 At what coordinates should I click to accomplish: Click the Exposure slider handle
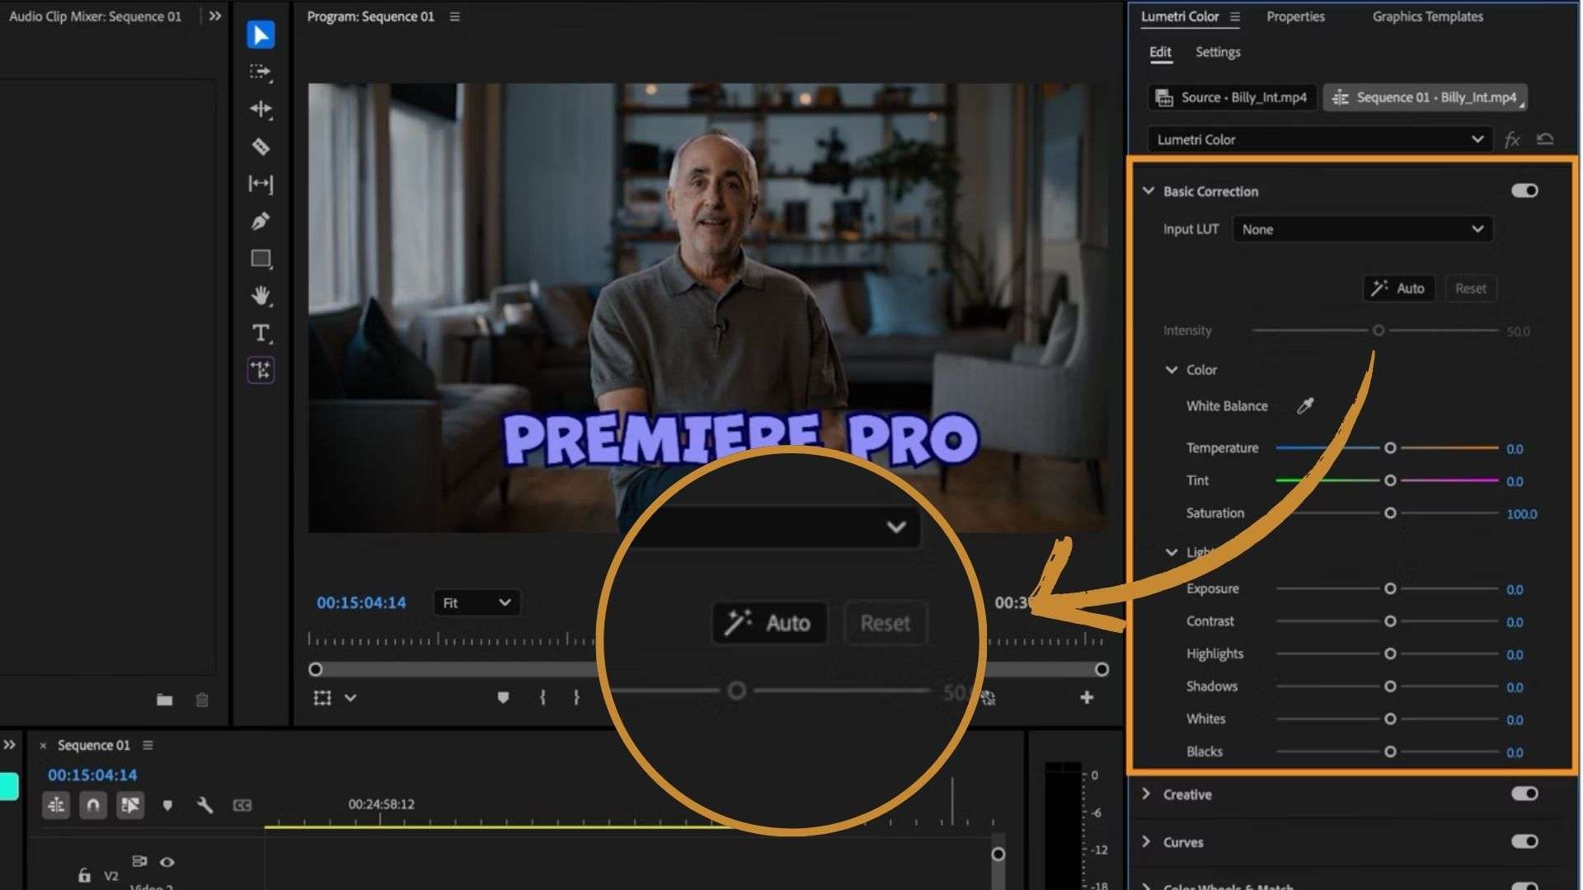(x=1390, y=589)
